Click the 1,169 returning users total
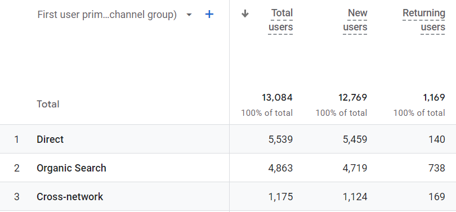 [434, 98]
